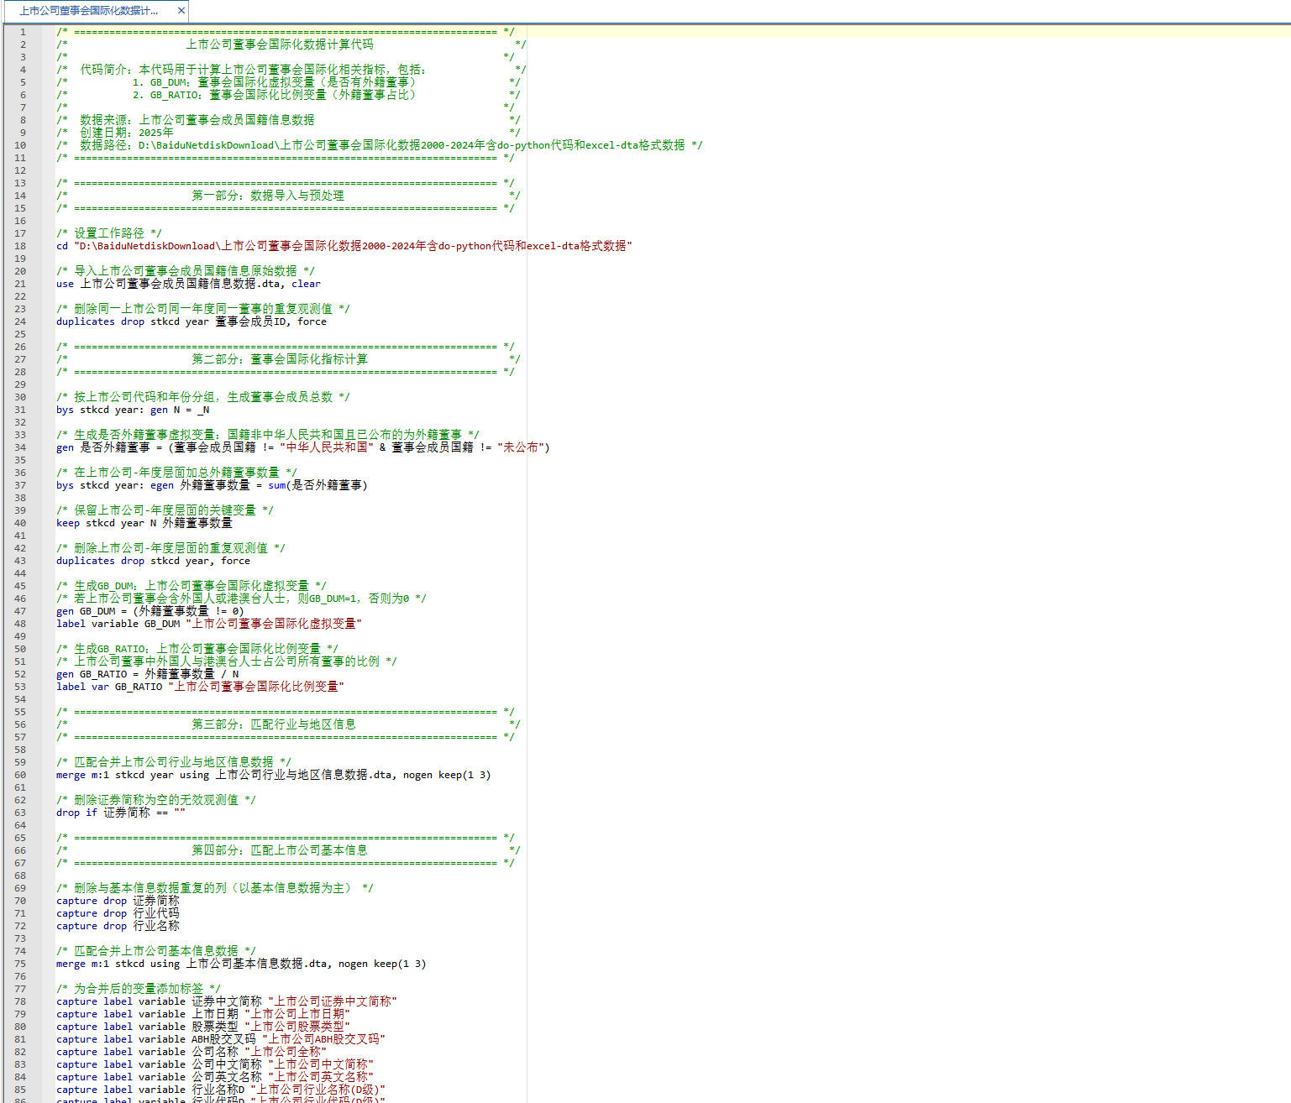
Task: Click the title comment 上市公司董事会国际化数据计算代码
Action: (280, 44)
